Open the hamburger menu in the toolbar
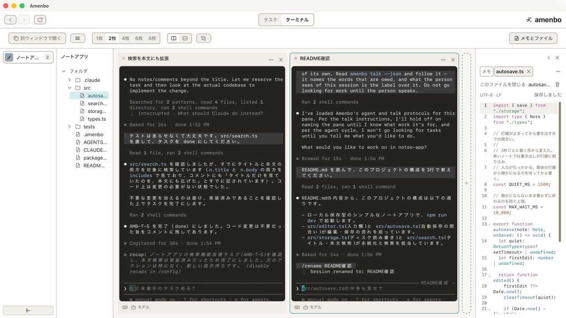Screen dimensions: 566x318 [77, 38]
